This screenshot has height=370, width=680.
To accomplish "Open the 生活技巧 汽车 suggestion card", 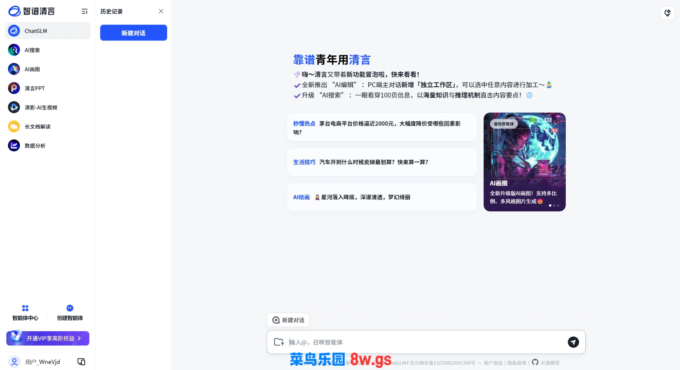I will click(382, 162).
